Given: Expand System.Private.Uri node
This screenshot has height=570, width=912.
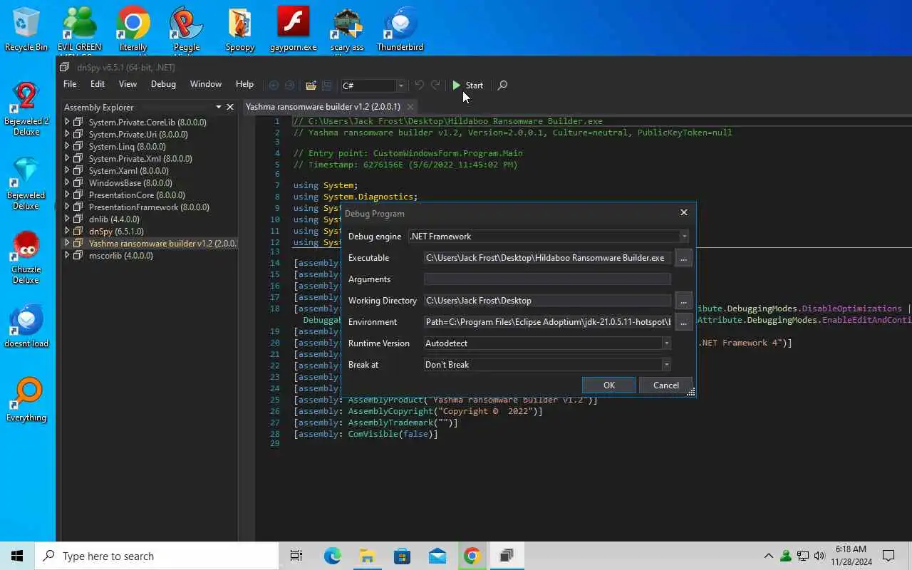Looking at the screenshot, I should (x=68, y=134).
